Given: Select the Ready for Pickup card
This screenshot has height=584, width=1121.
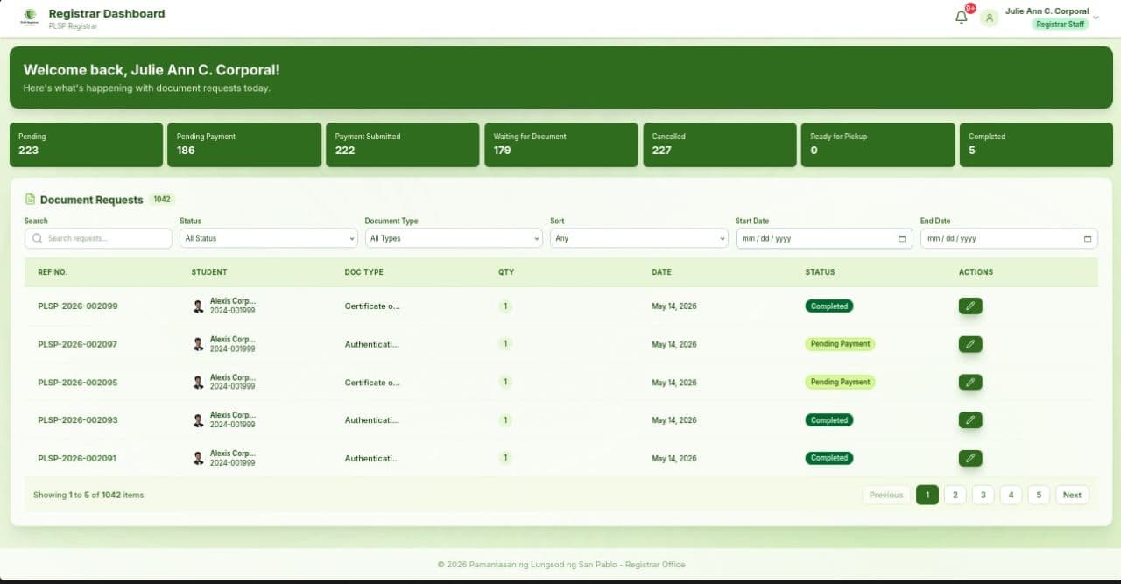Looking at the screenshot, I should click(x=878, y=144).
